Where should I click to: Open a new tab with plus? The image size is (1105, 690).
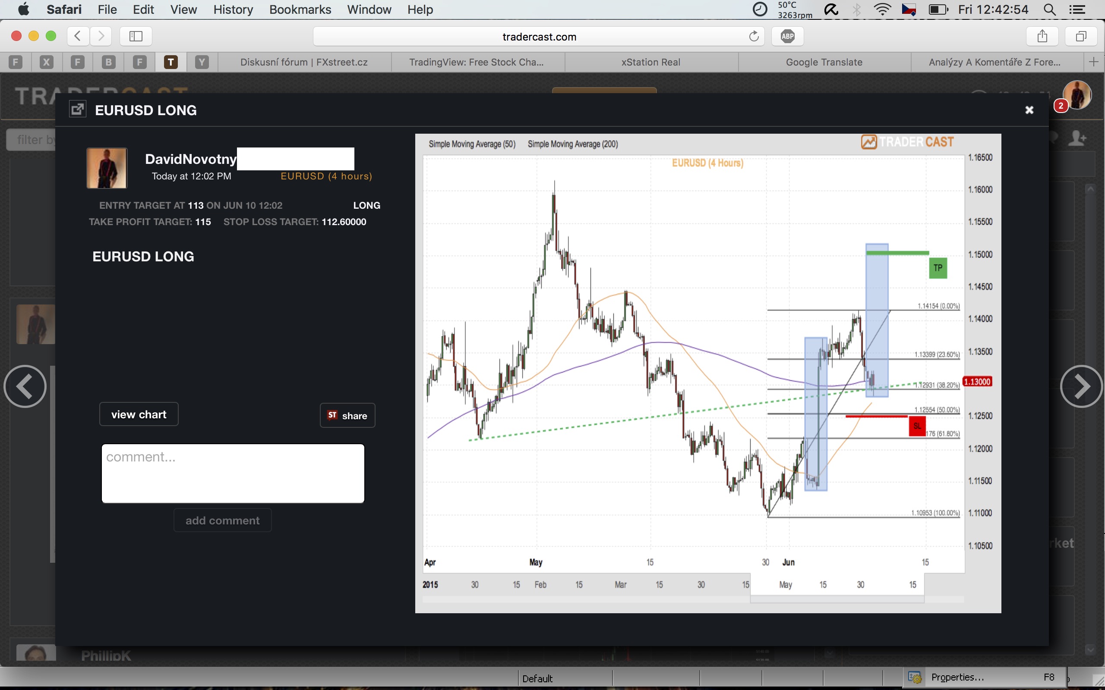coord(1094,62)
